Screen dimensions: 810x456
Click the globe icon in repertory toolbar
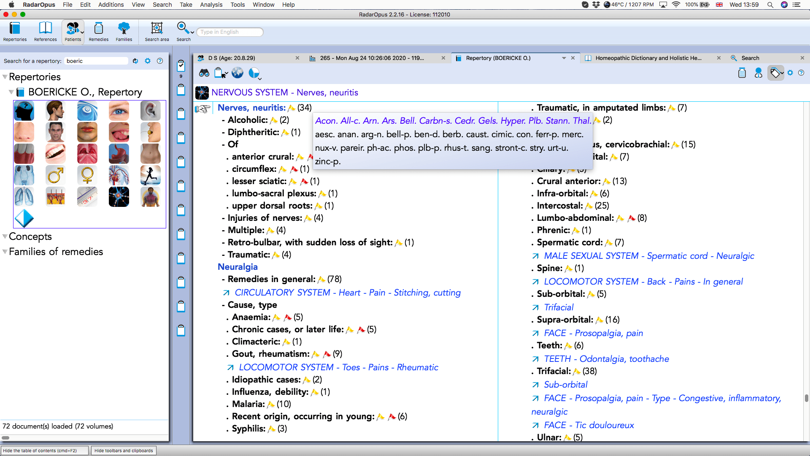click(x=238, y=73)
